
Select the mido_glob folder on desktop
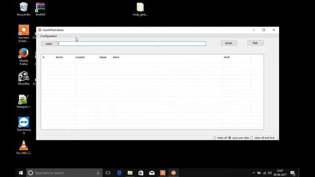click(x=140, y=9)
